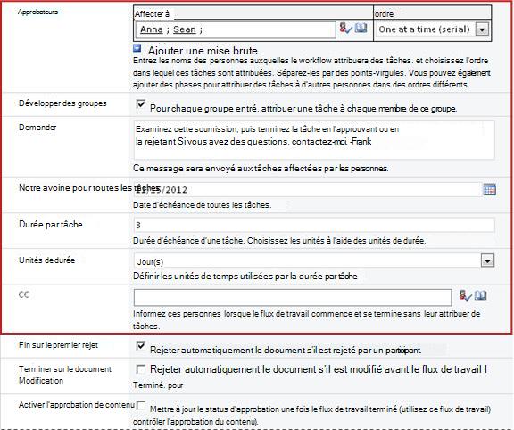Click the Ajouter une mise brute link

pyautogui.click(x=203, y=51)
